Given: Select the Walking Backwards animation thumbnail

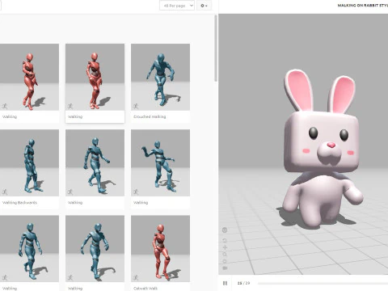Looking at the screenshot, I should pyautogui.click(x=29, y=162).
